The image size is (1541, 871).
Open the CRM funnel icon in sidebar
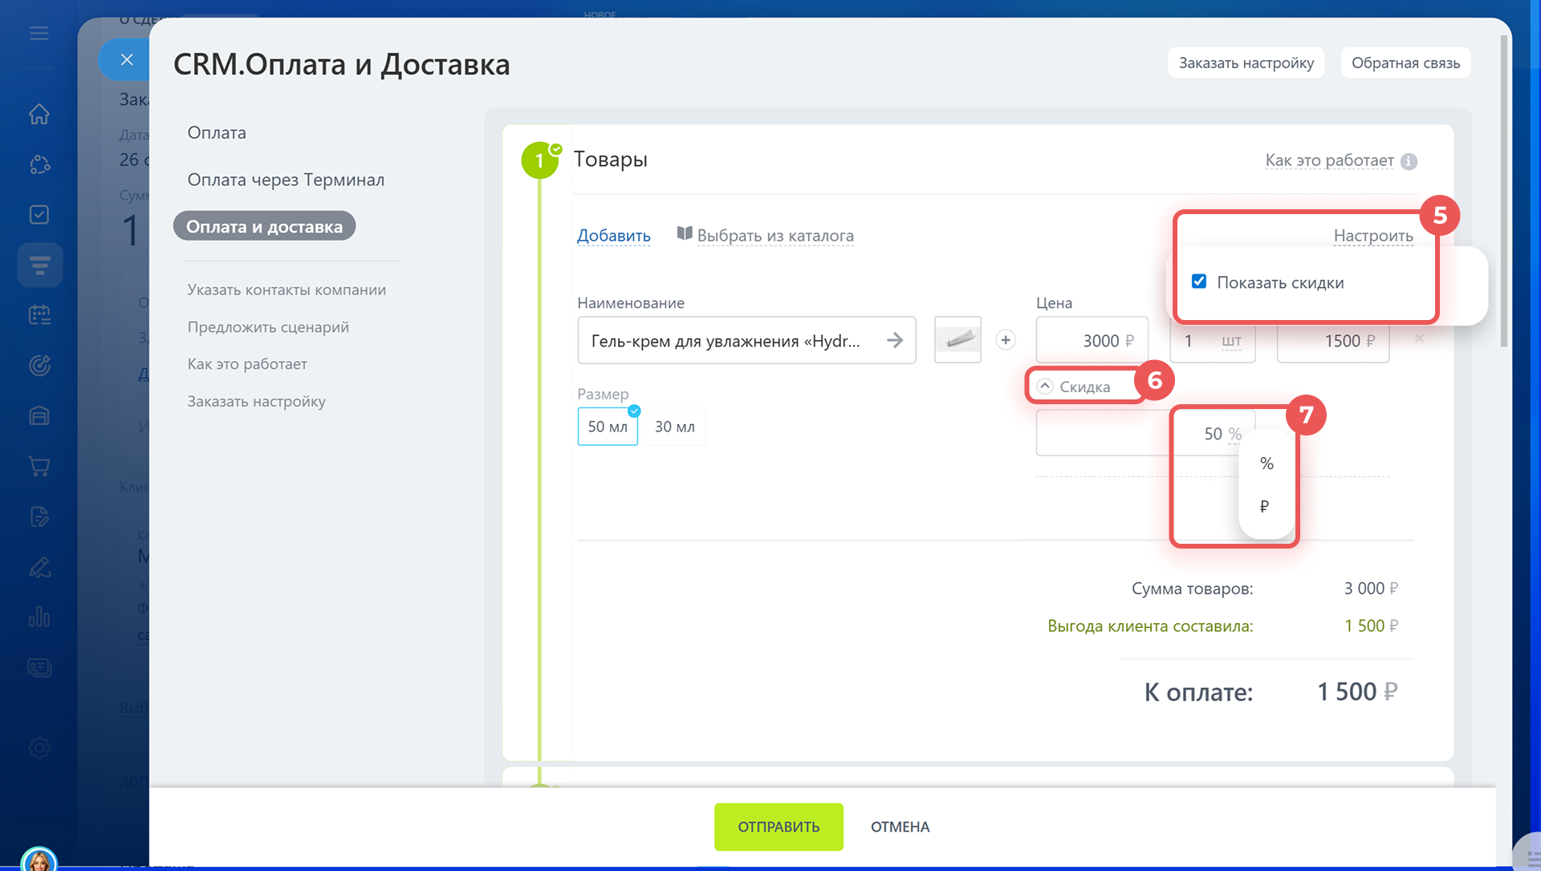pyautogui.click(x=39, y=265)
